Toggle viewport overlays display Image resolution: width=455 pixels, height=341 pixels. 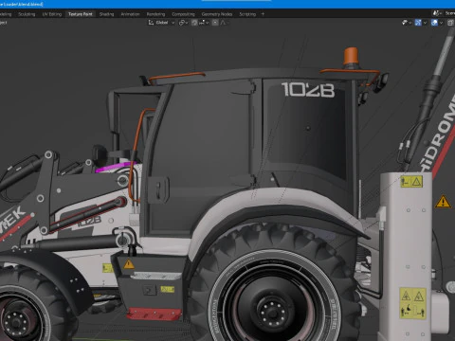(x=434, y=23)
